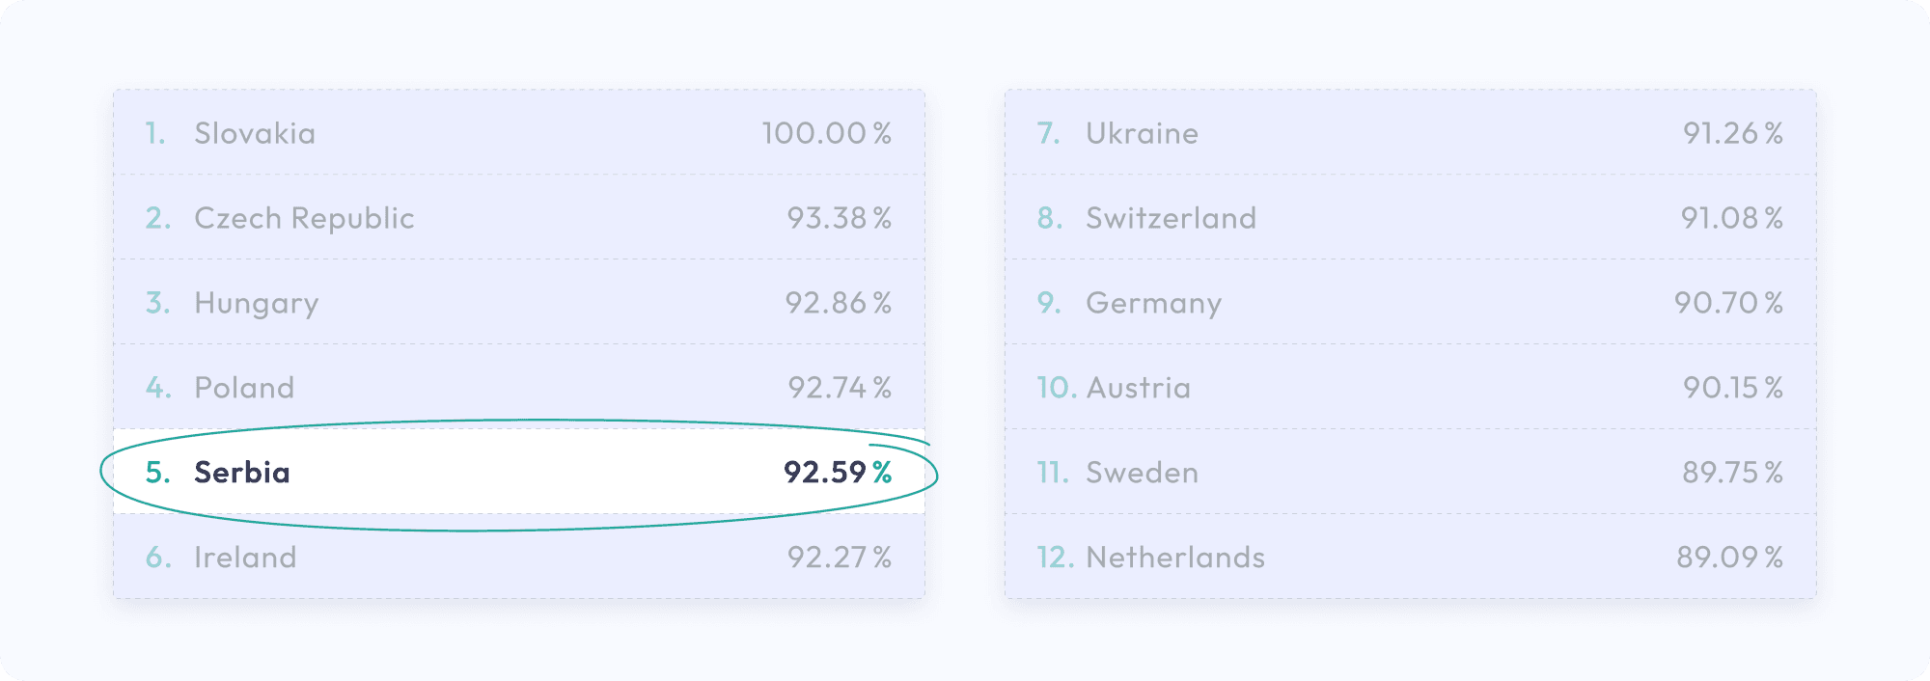
Task: Click the Hungary entry name
Action: (256, 303)
